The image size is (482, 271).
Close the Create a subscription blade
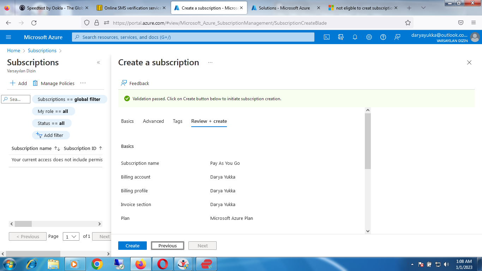point(469,62)
